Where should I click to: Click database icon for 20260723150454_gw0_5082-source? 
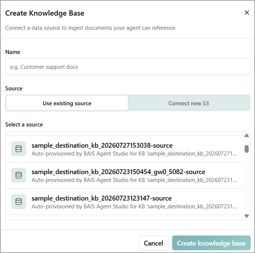pos(19,175)
